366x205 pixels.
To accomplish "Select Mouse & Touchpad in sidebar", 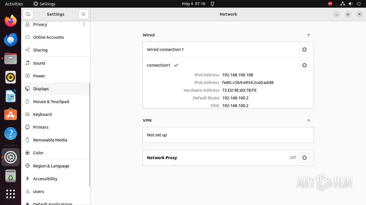I will point(56,102).
